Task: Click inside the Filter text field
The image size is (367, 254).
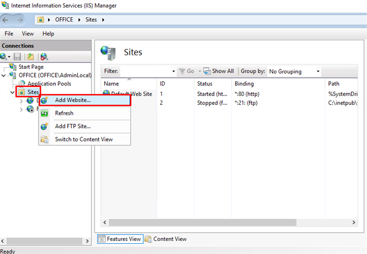Action: (x=145, y=71)
